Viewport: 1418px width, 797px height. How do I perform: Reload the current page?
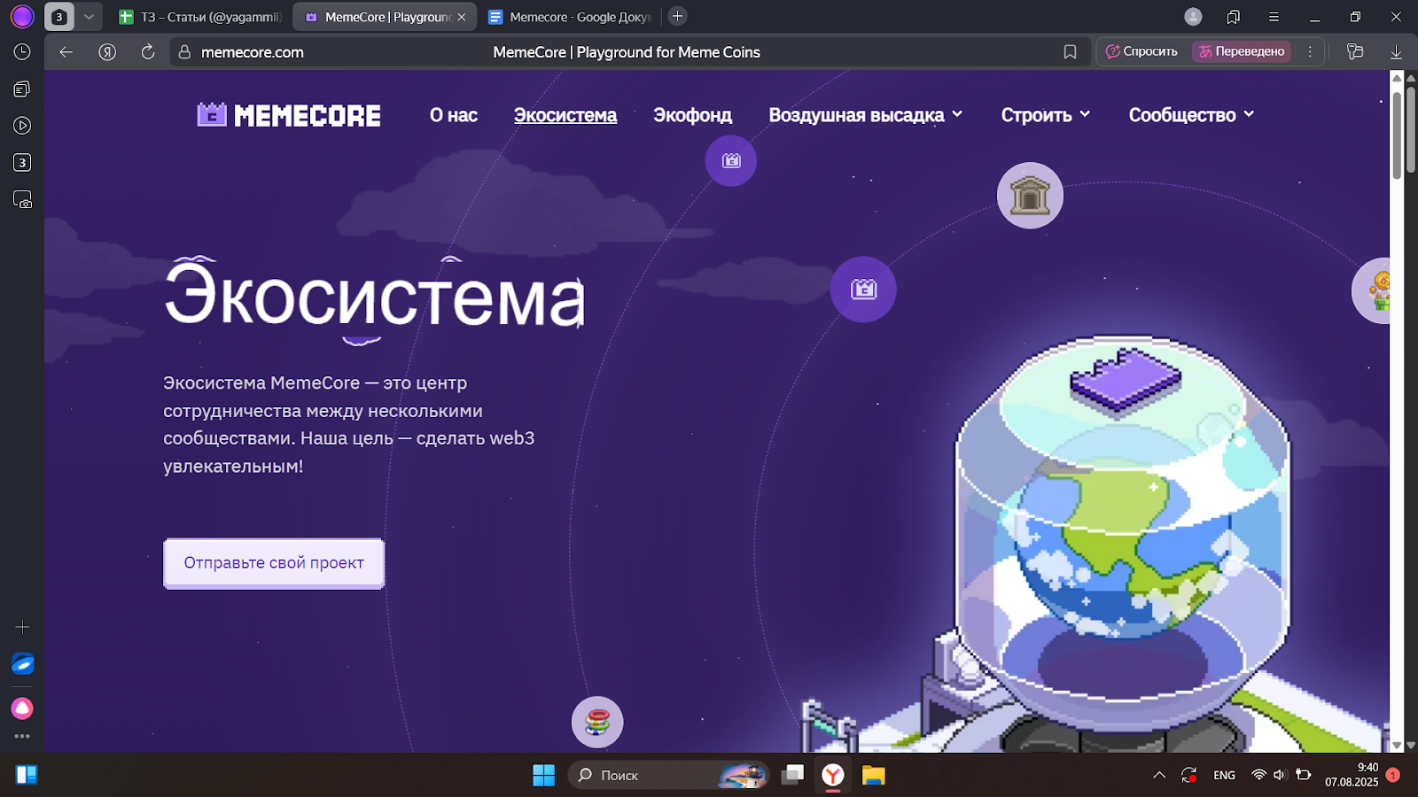(x=148, y=52)
